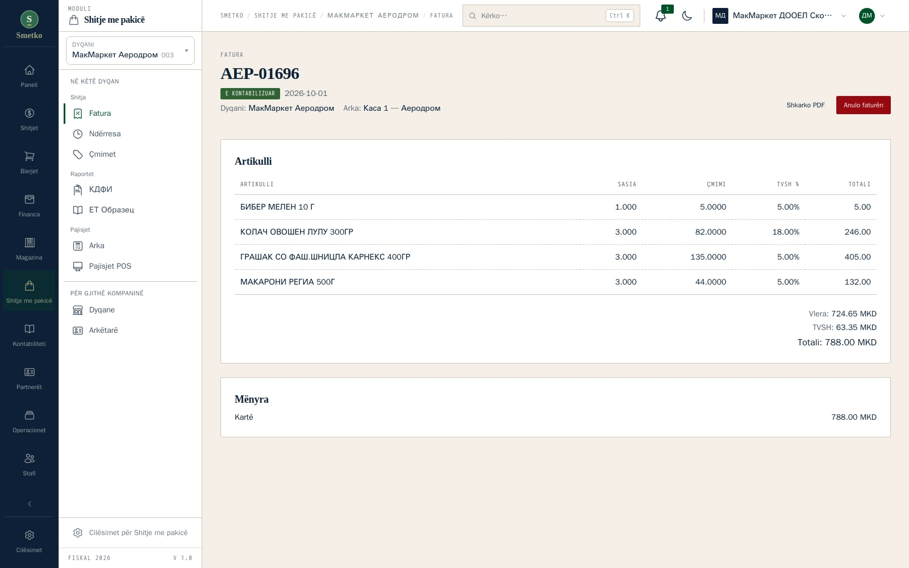Select Fatura in the submenu
Viewport: 909px width, 568px height.
click(130, 114)
